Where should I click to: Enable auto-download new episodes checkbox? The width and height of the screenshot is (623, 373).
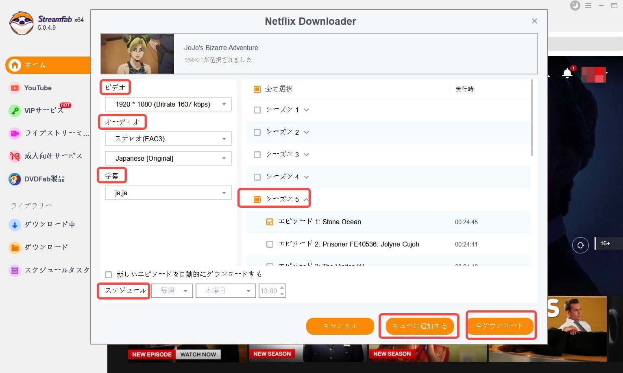click(x=108, y=275)
